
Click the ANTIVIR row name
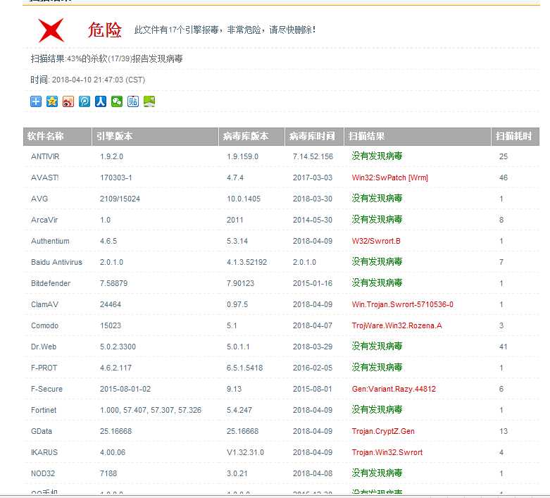tap(45, 156)
